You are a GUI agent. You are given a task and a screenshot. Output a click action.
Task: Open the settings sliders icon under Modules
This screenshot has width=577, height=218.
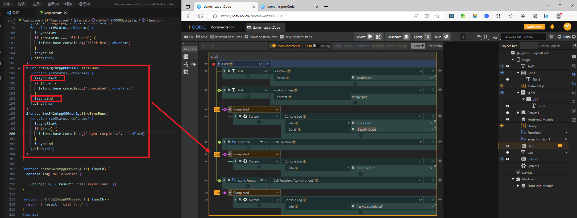point(186,64)
